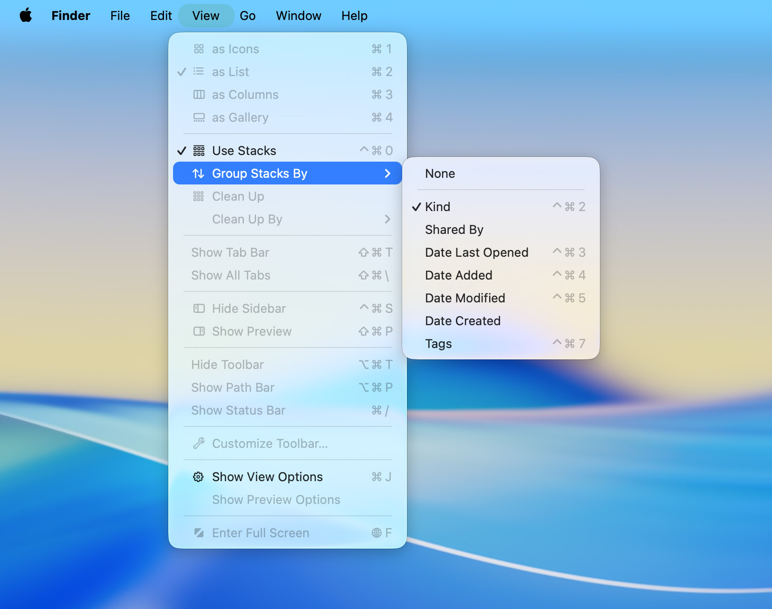Screen dimensions: 772x609
Task: Select the checked Kind grouping option
Action: pyautogui.click(x=437, y=207)
